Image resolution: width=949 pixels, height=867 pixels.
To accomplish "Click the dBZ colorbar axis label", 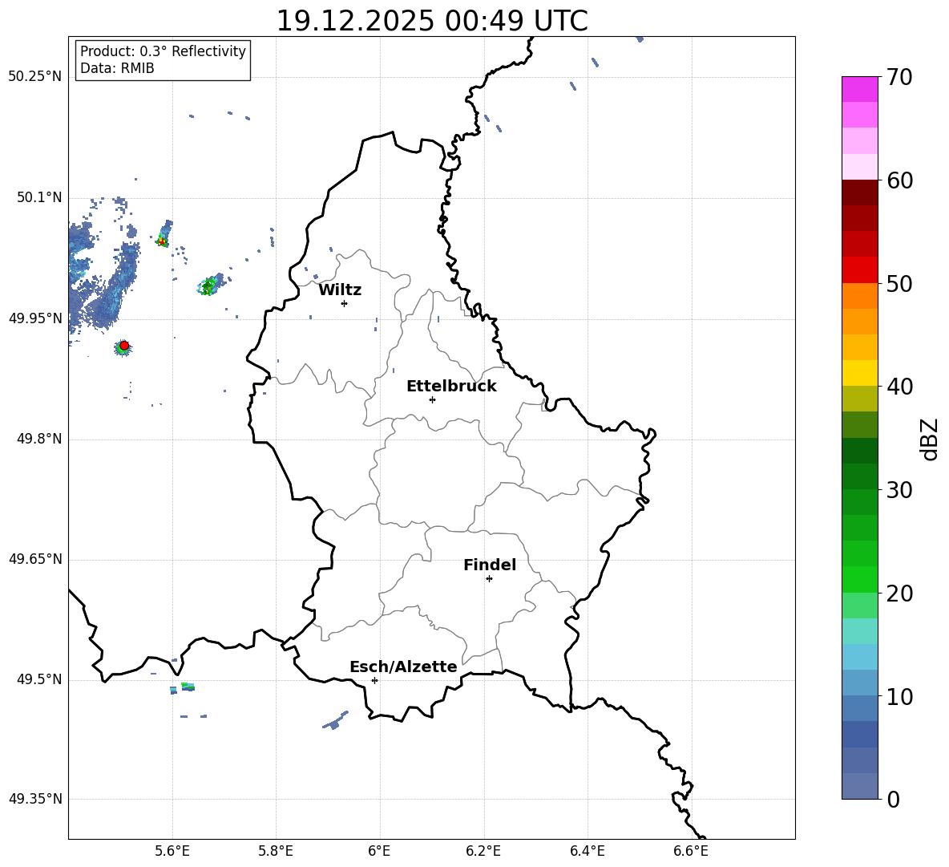I will pyautogui.click(x=931, y=439).
